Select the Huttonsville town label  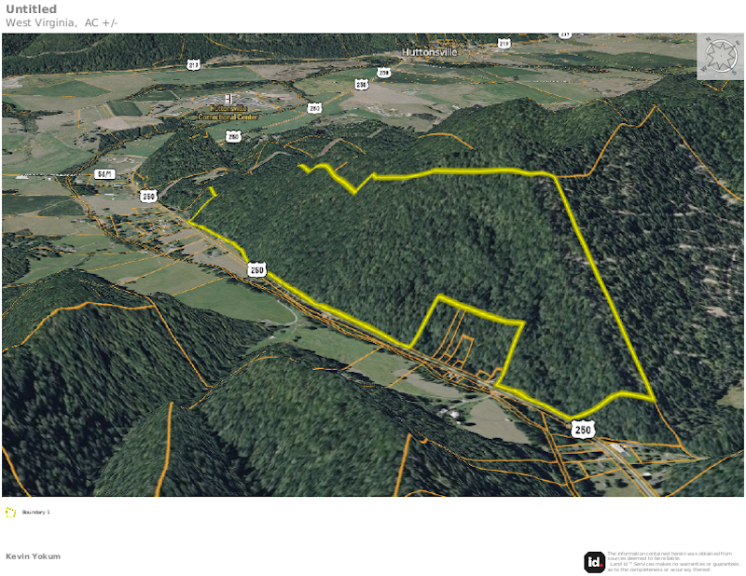pyautogui.click(x=429, y=52)
